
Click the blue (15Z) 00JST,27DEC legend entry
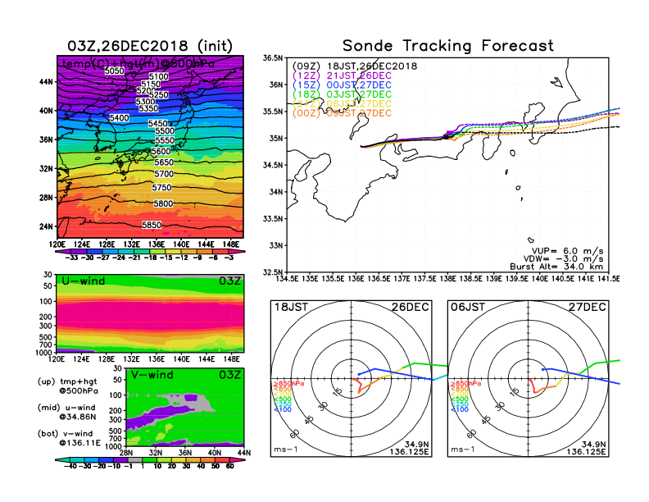click(342, 85)
